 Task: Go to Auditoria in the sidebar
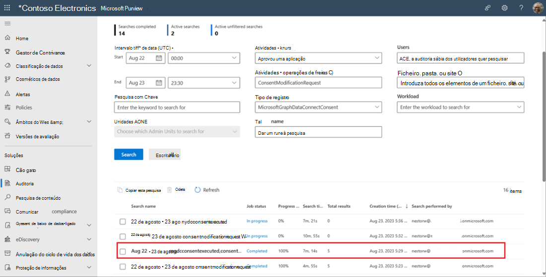click(x=24, y=183)
